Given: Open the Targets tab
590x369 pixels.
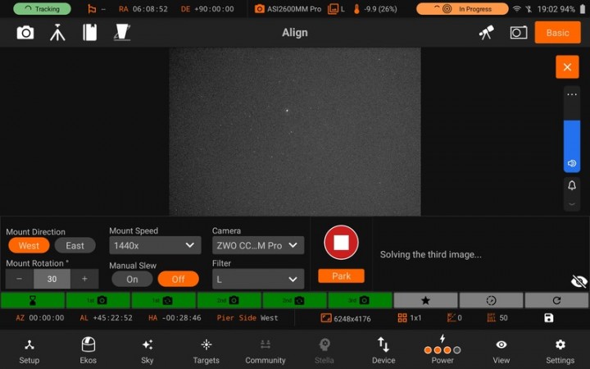Looking at the screenshot, I should pos(206,350).
